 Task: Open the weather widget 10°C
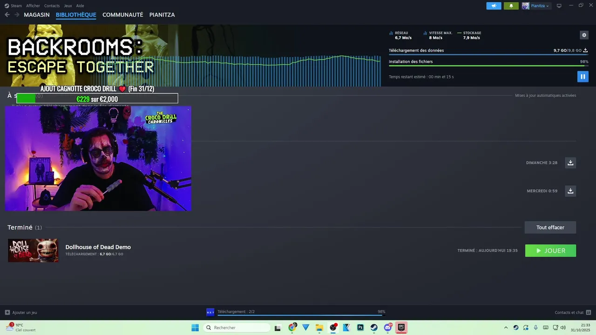click(x=21, y=328)
